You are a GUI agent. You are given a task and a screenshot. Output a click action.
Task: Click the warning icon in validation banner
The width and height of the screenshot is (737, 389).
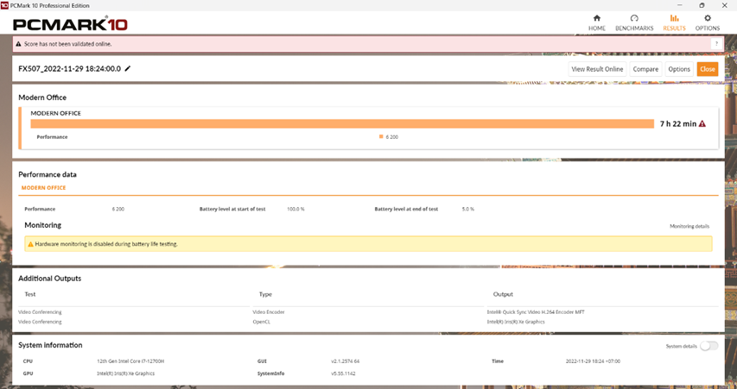click(19, 44)
